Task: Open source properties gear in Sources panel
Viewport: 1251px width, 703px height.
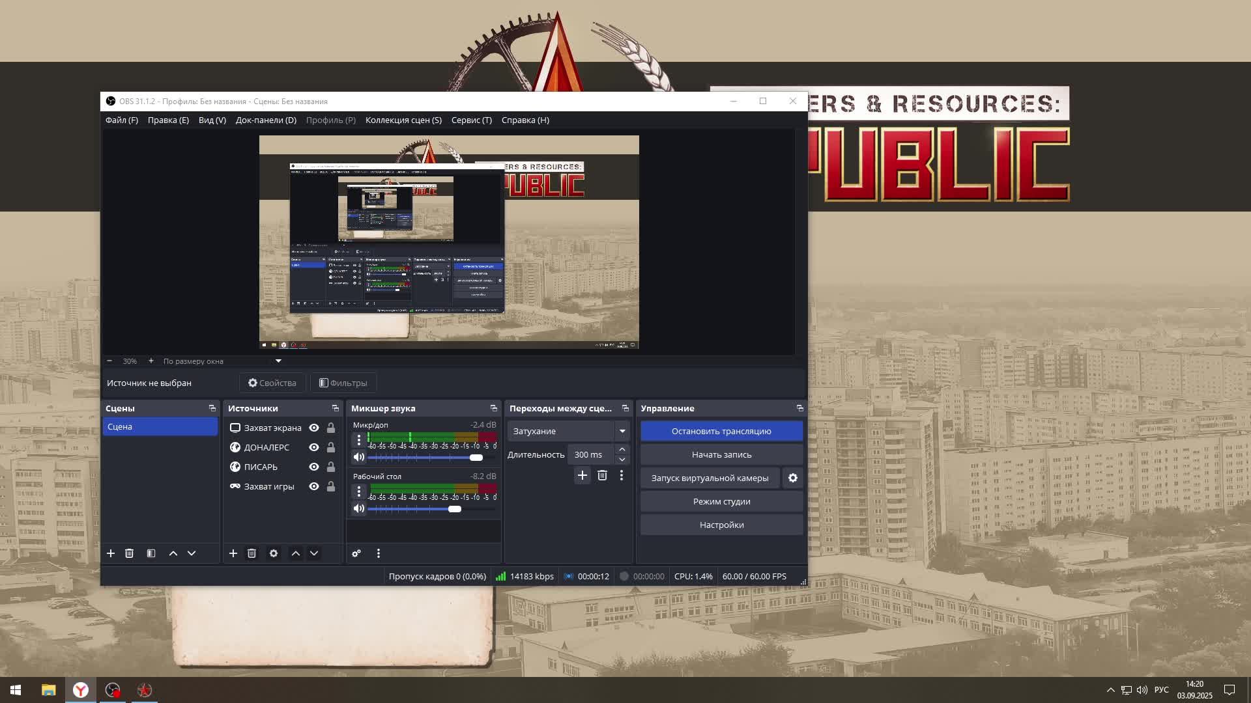Action: (x=274, y=553)
